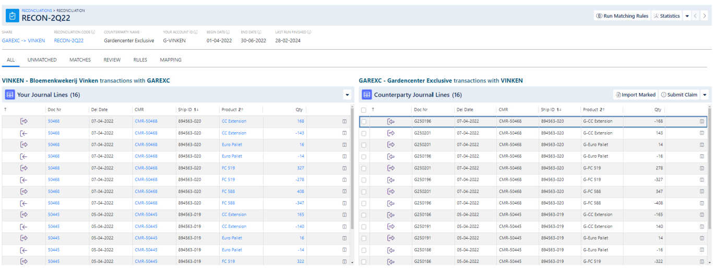Open the Your Journal Lines panel dropdown menu
This screenshot has width=713, height=268.
point(347,95)
